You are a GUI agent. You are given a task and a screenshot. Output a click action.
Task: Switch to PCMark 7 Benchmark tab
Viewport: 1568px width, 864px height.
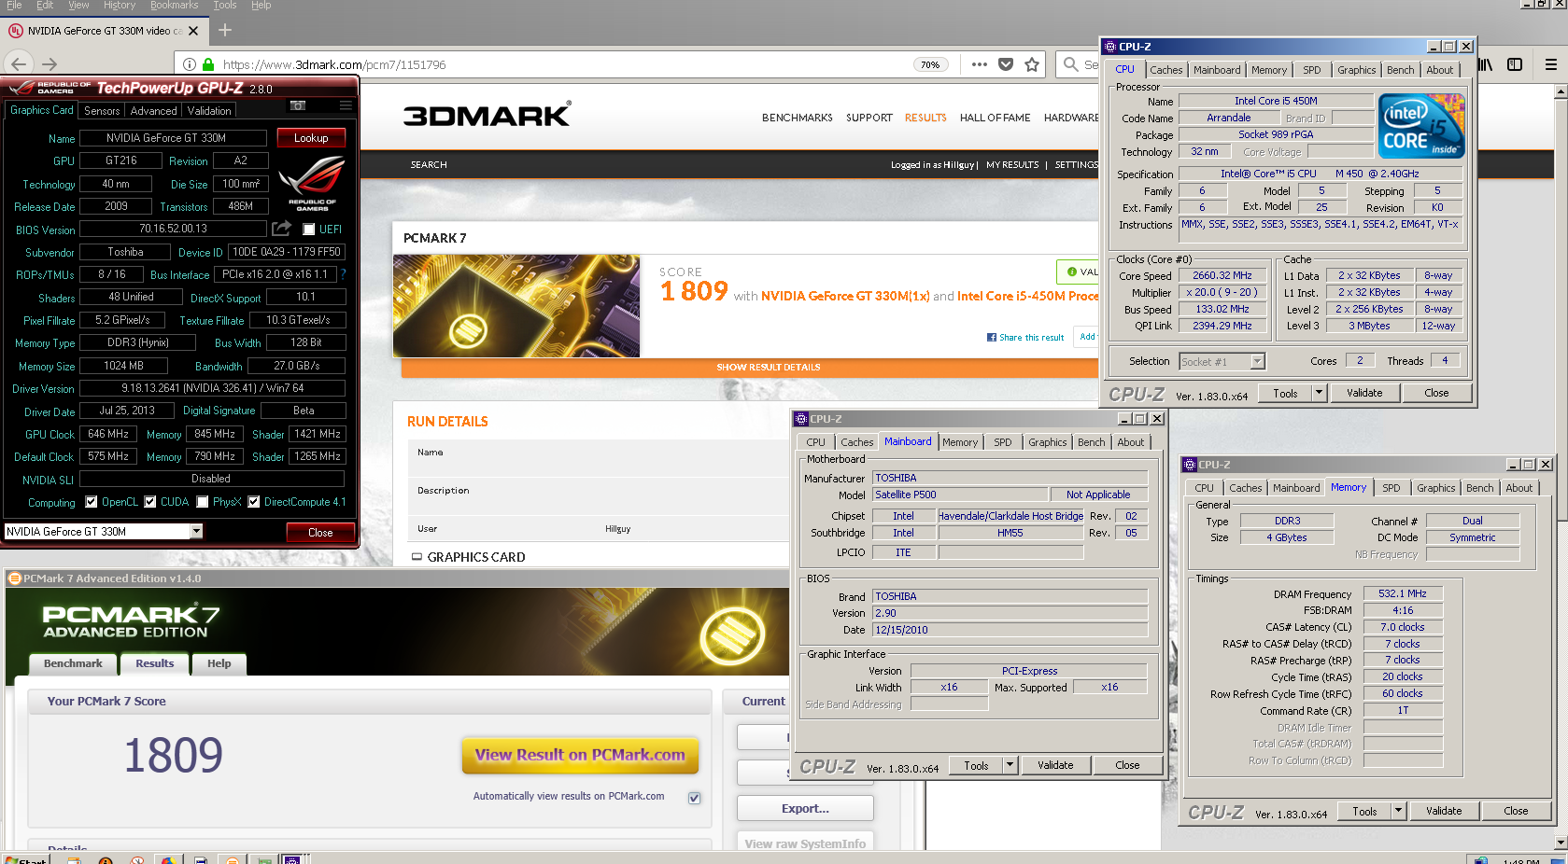pos(73,663)
